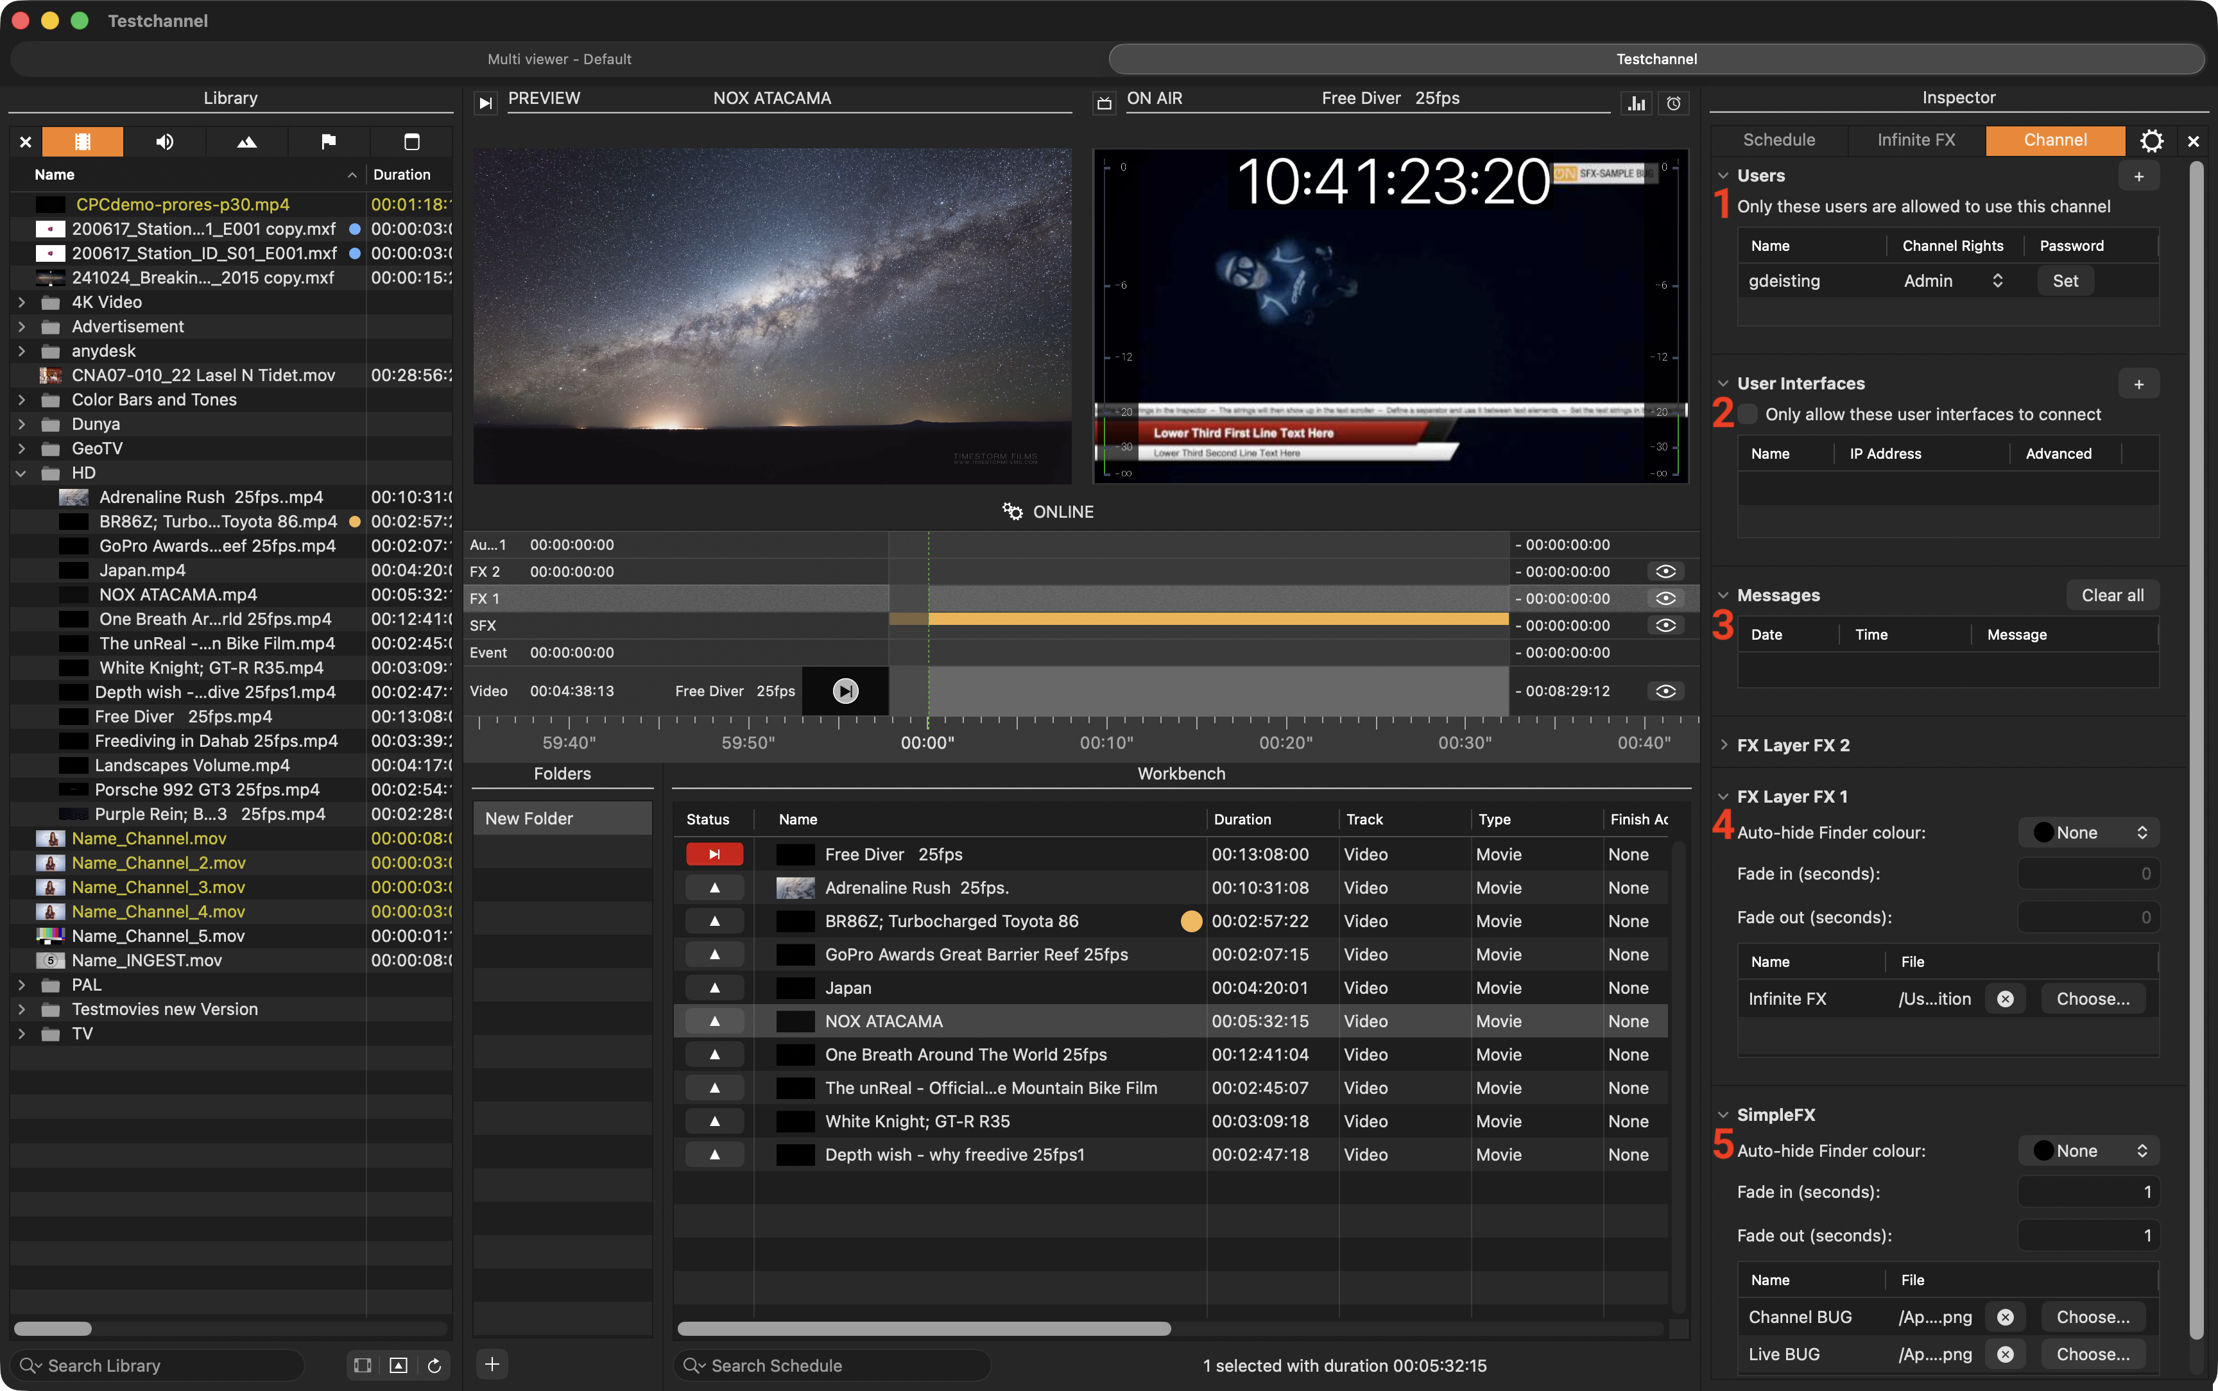Click Choose... for Infinite FX file
This screenshot has height=1391, width=2218.
point(2093,999)
